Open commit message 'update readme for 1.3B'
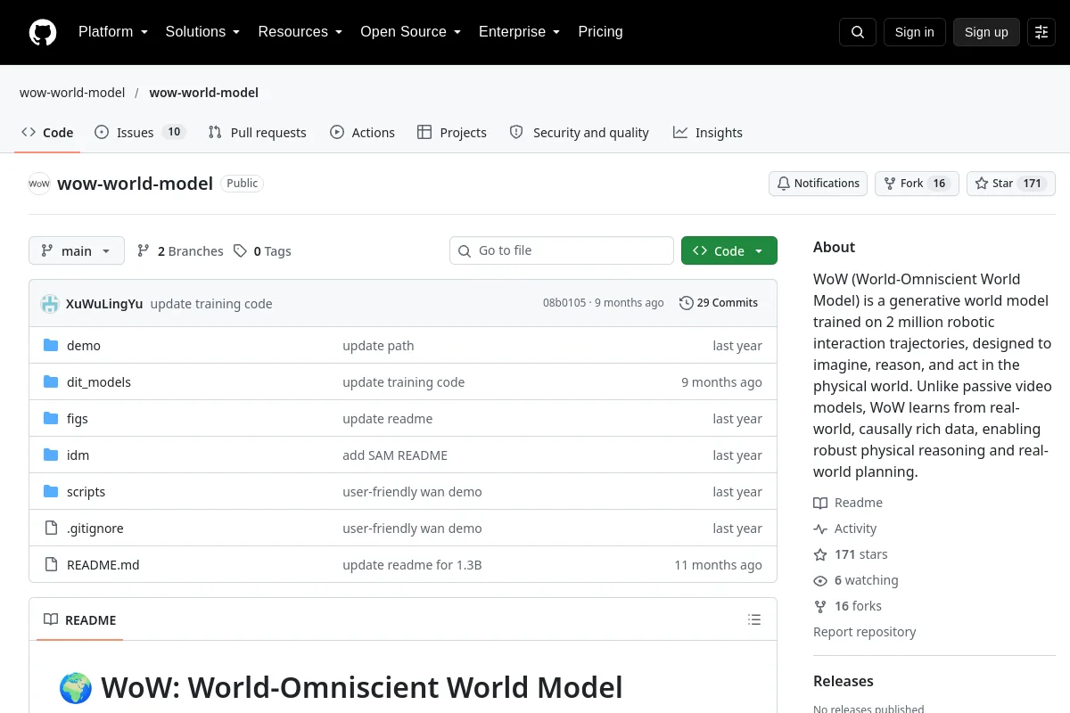Screen dimensions: 1070x713 click(412, 565)
